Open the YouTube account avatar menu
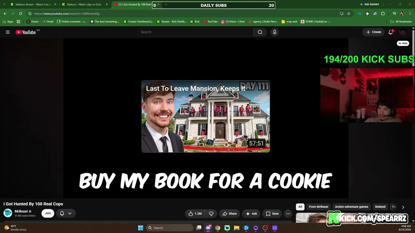 403,32
